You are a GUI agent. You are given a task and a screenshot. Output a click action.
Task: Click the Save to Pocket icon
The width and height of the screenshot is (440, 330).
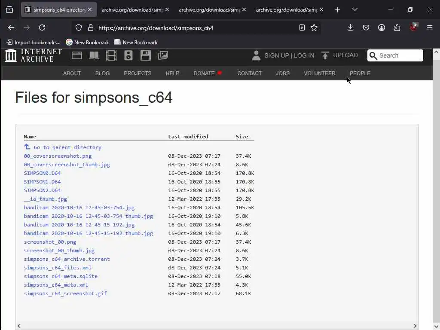coord(366,27)
